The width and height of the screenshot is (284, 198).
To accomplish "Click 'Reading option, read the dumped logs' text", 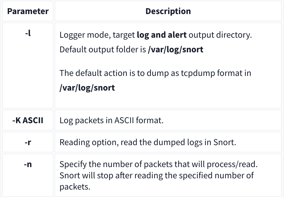I will click(131, 142).
